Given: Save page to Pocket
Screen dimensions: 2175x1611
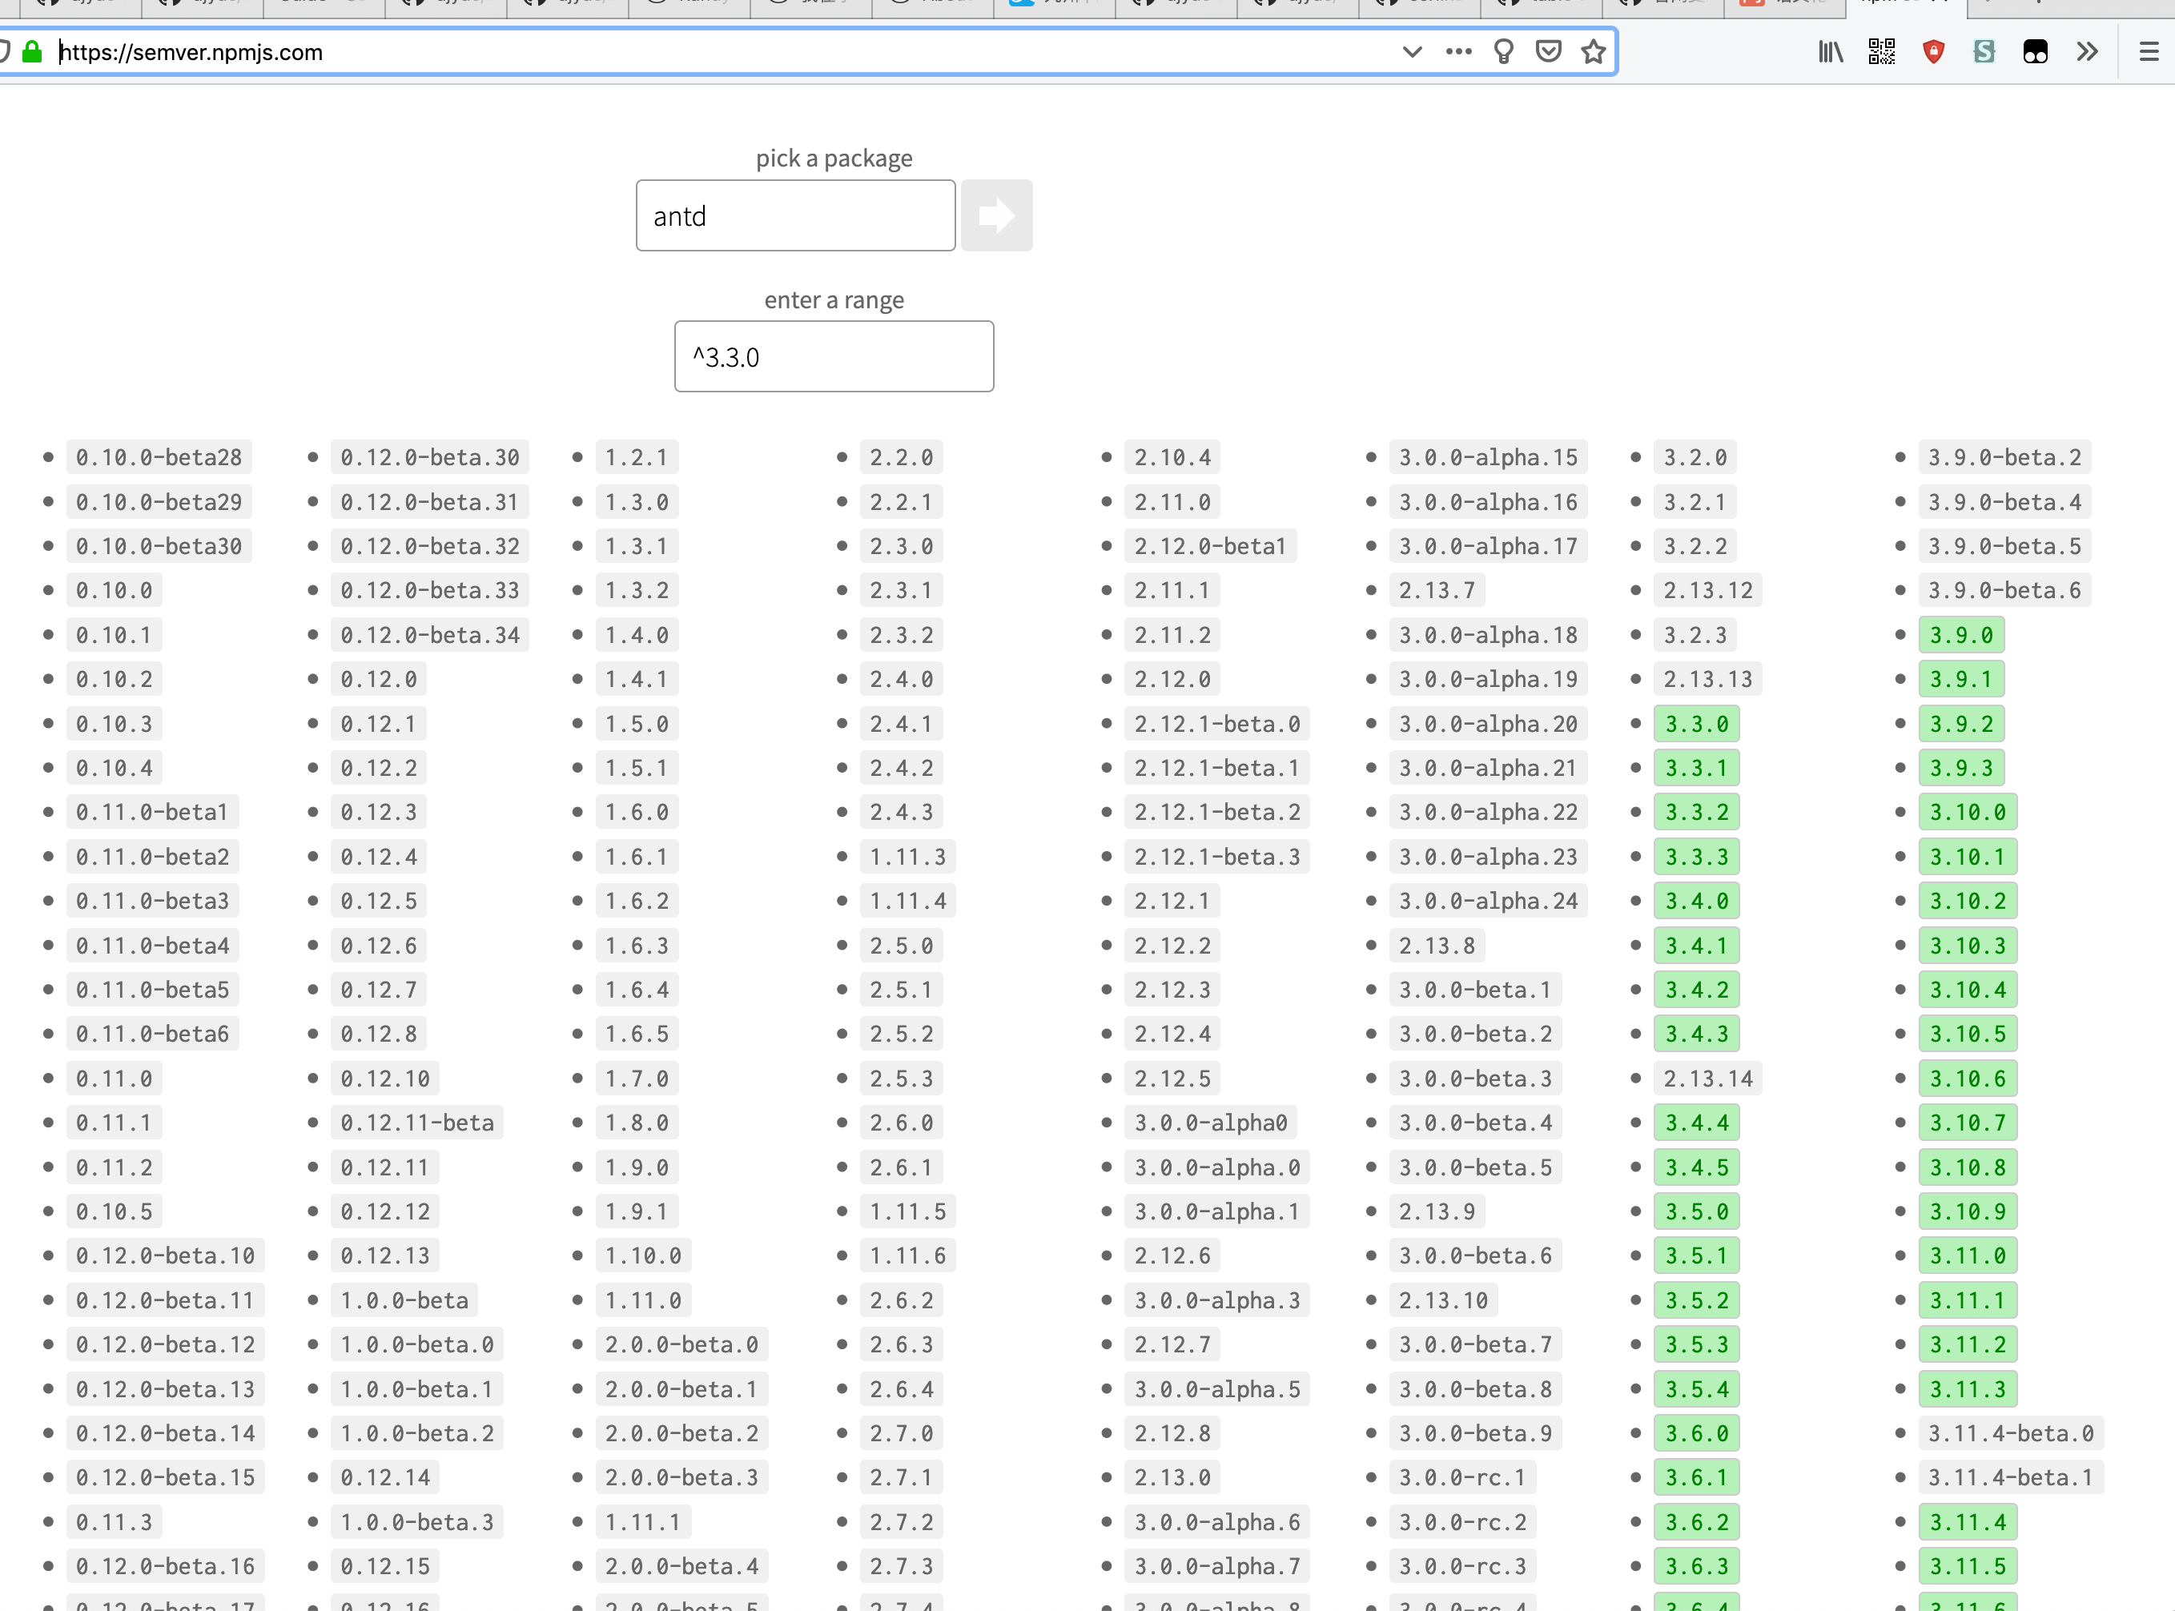Looking at the screenshot, I should 1548,52.
